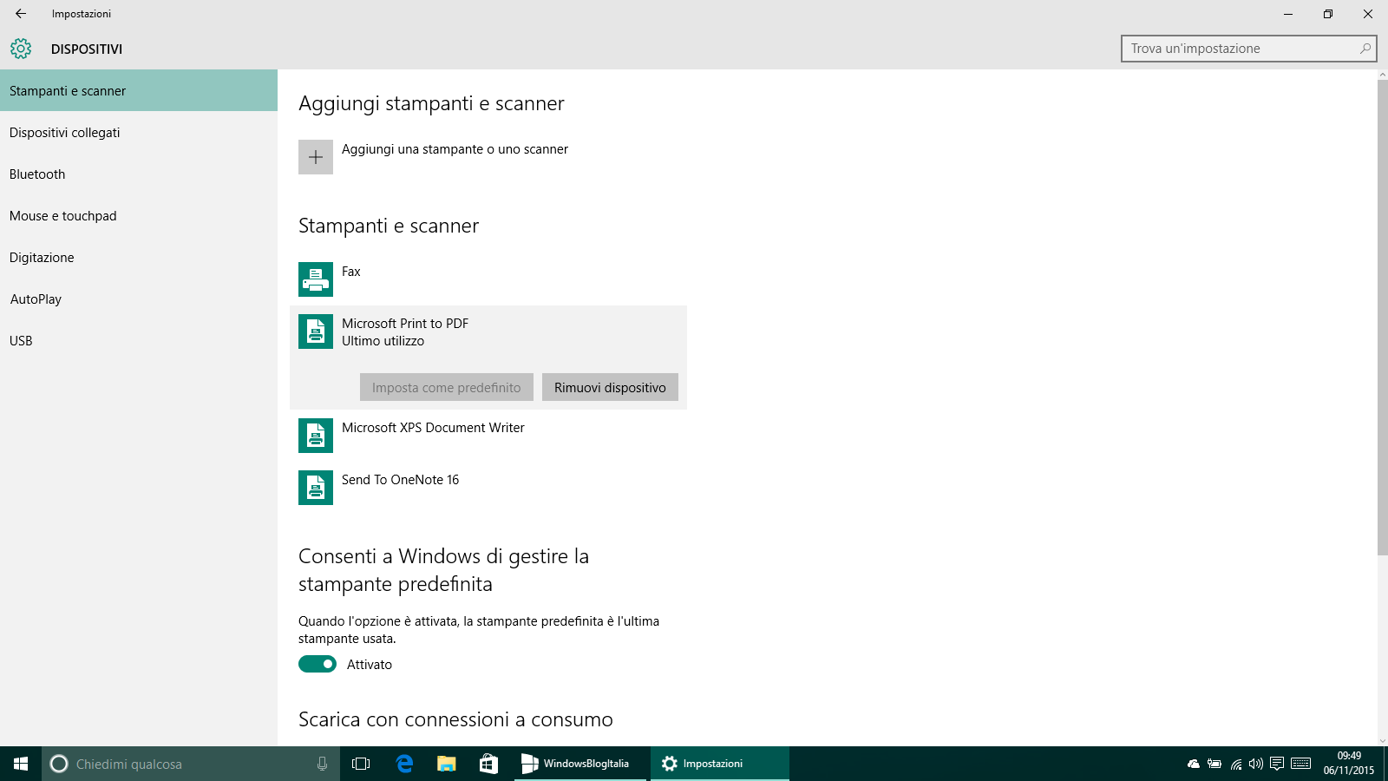Click the plus icon to add a printer
The height and width of the screenshot is (781, 1388).
click(x=316, y=157)
